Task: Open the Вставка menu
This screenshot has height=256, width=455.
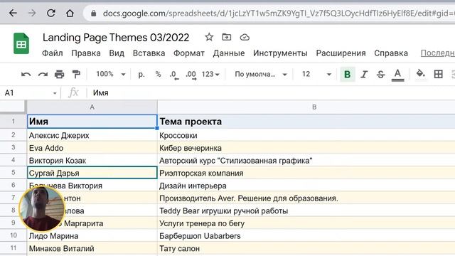Action: point(149,53)
